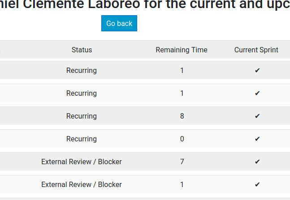
Task: Select External Review / Blocker status with time 7
Action: point(82,162)
